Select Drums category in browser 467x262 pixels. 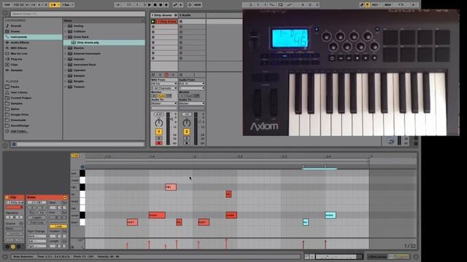pyautogui.click(x=15, y=31)
